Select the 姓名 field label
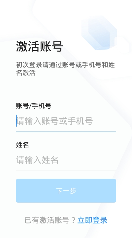Viewport: 132px width, 238px height. tap(22, 145)
